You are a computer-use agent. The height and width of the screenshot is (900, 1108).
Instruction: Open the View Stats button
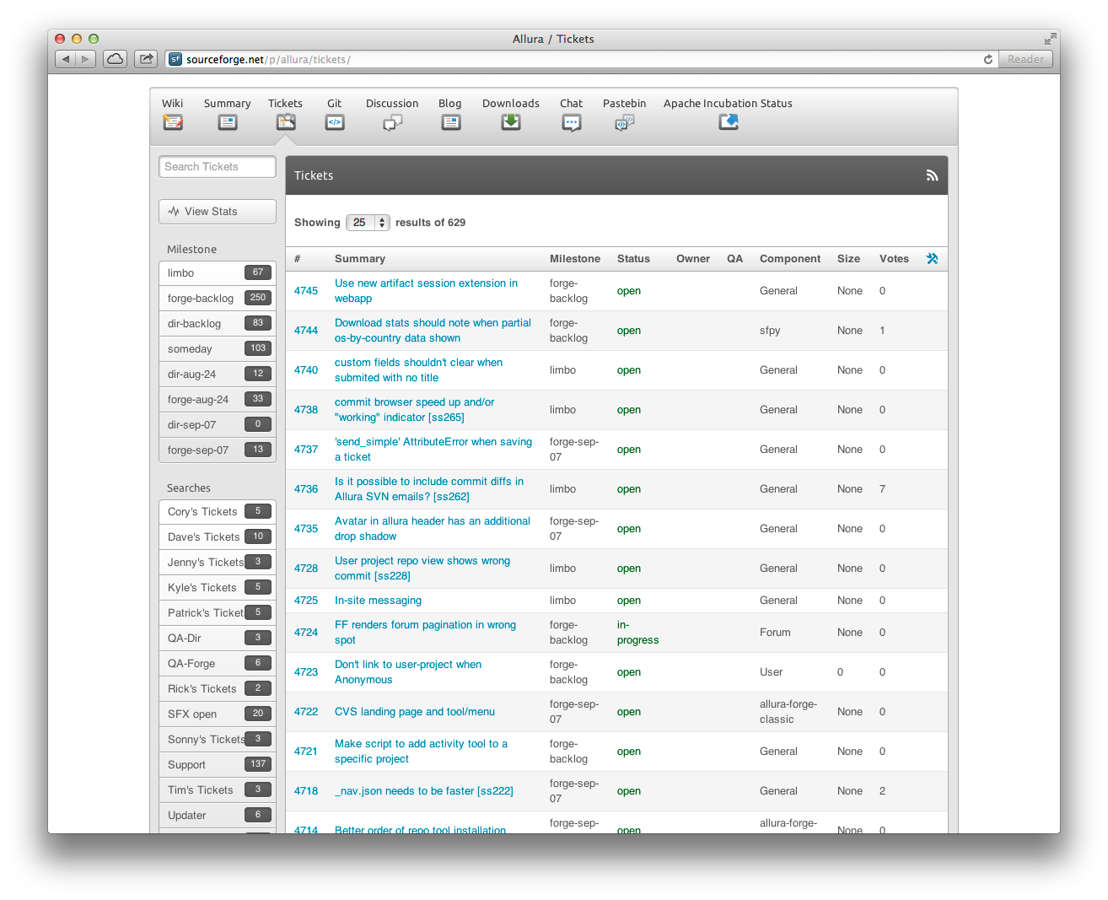tap(218, 212)
